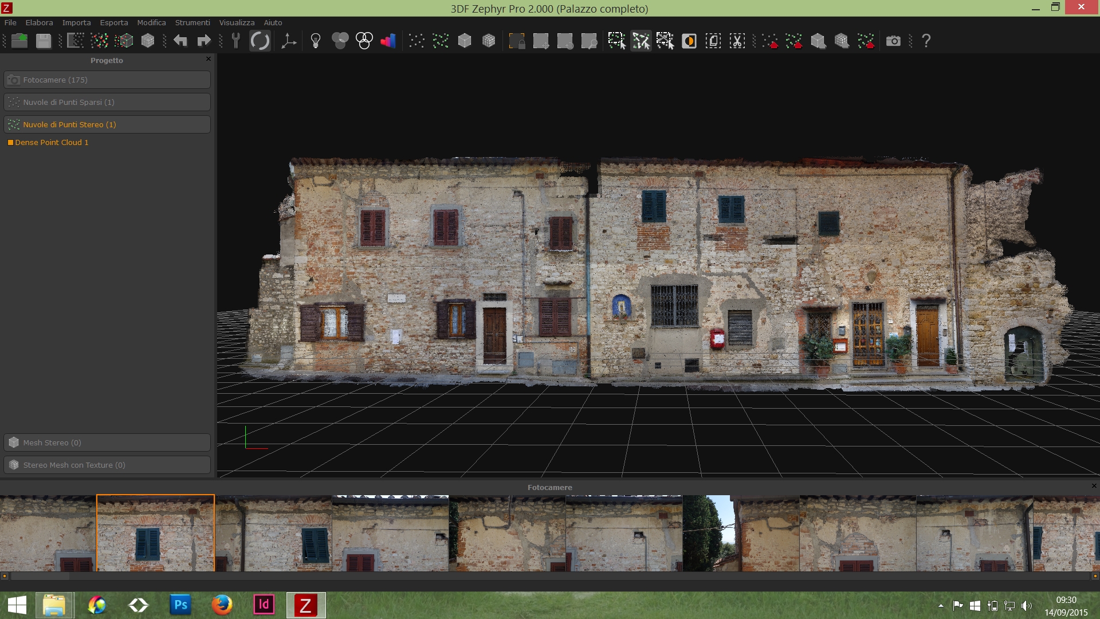The height and width of the screenshot is (619, 1100).
Task: Click the wrench options icon
Action: (235, 41)
